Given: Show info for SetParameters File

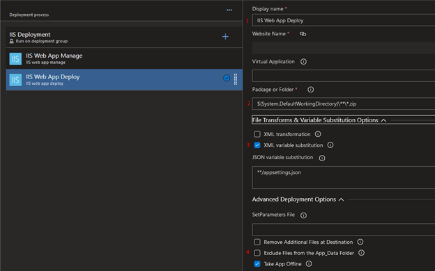Looking at the screenshot, I should pos(303,215).
